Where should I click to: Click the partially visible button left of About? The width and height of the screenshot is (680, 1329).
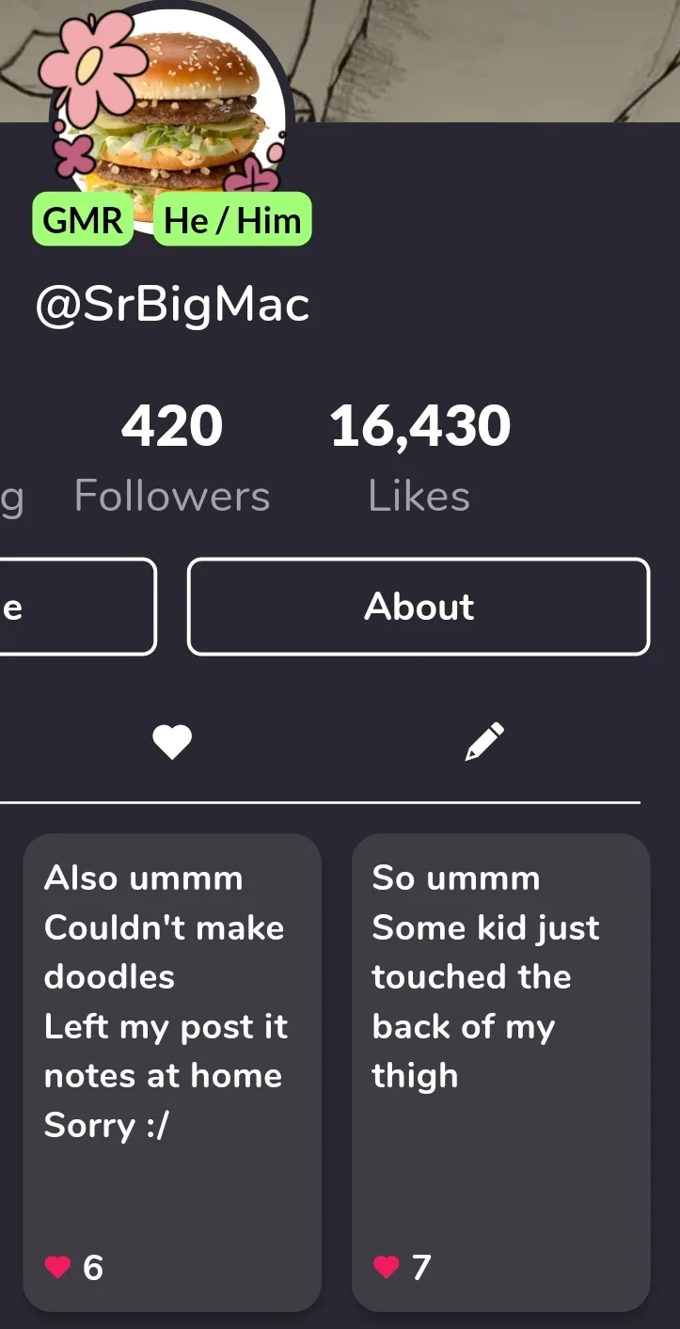click(x=77, y=607)
